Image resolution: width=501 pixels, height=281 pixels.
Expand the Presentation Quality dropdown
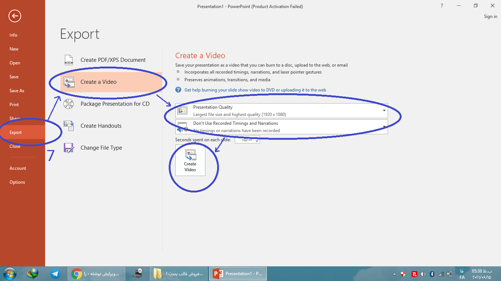pos(384,110)
